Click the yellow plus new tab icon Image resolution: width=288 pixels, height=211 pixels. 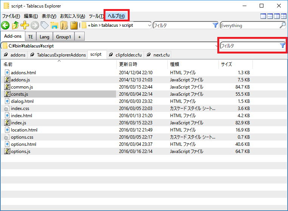(x=25, y=25)
